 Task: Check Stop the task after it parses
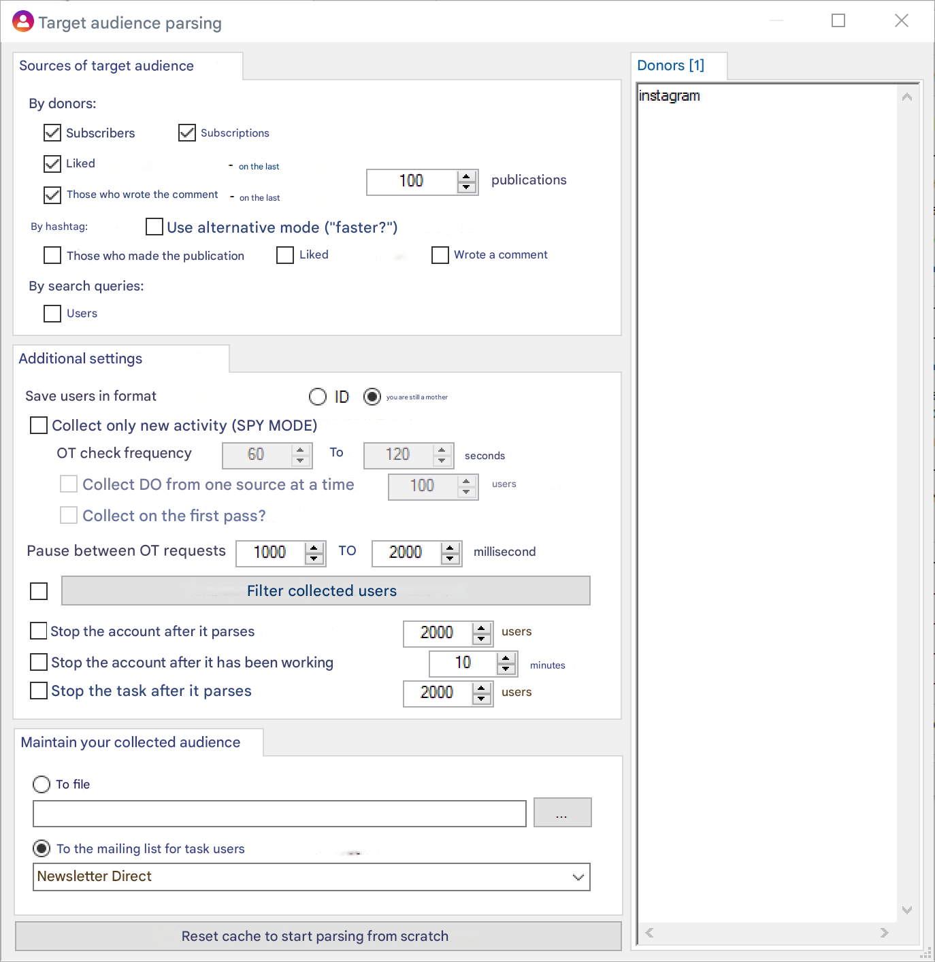coord(39,691)
